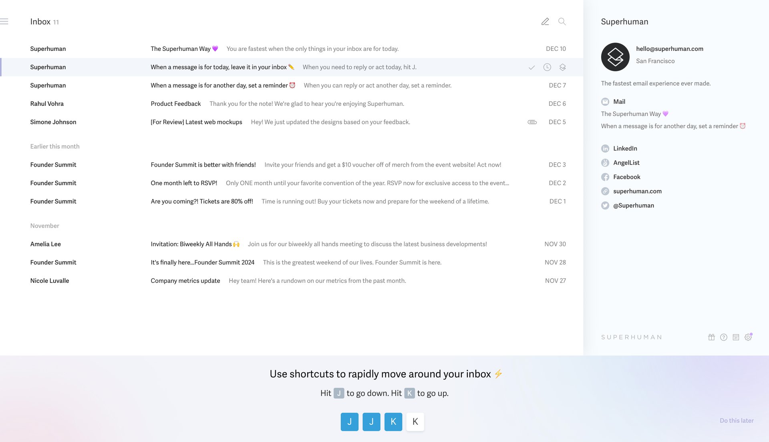Image resolution: width=769 pixels, height=442 pixels.
Task: Open search with the magnifying glass icon
Action: (562, 22)
